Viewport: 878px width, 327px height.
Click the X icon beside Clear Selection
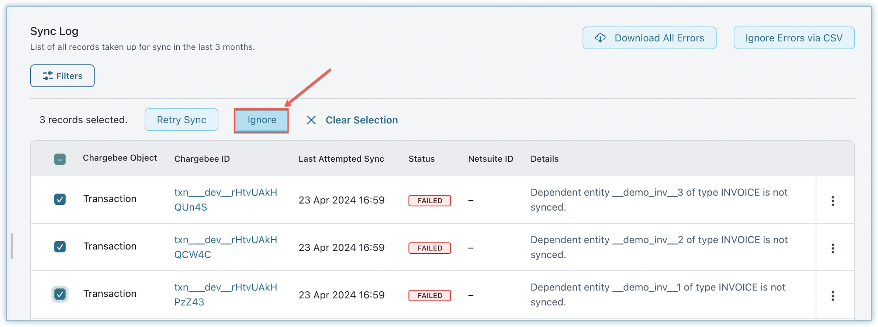pos(311,120)
